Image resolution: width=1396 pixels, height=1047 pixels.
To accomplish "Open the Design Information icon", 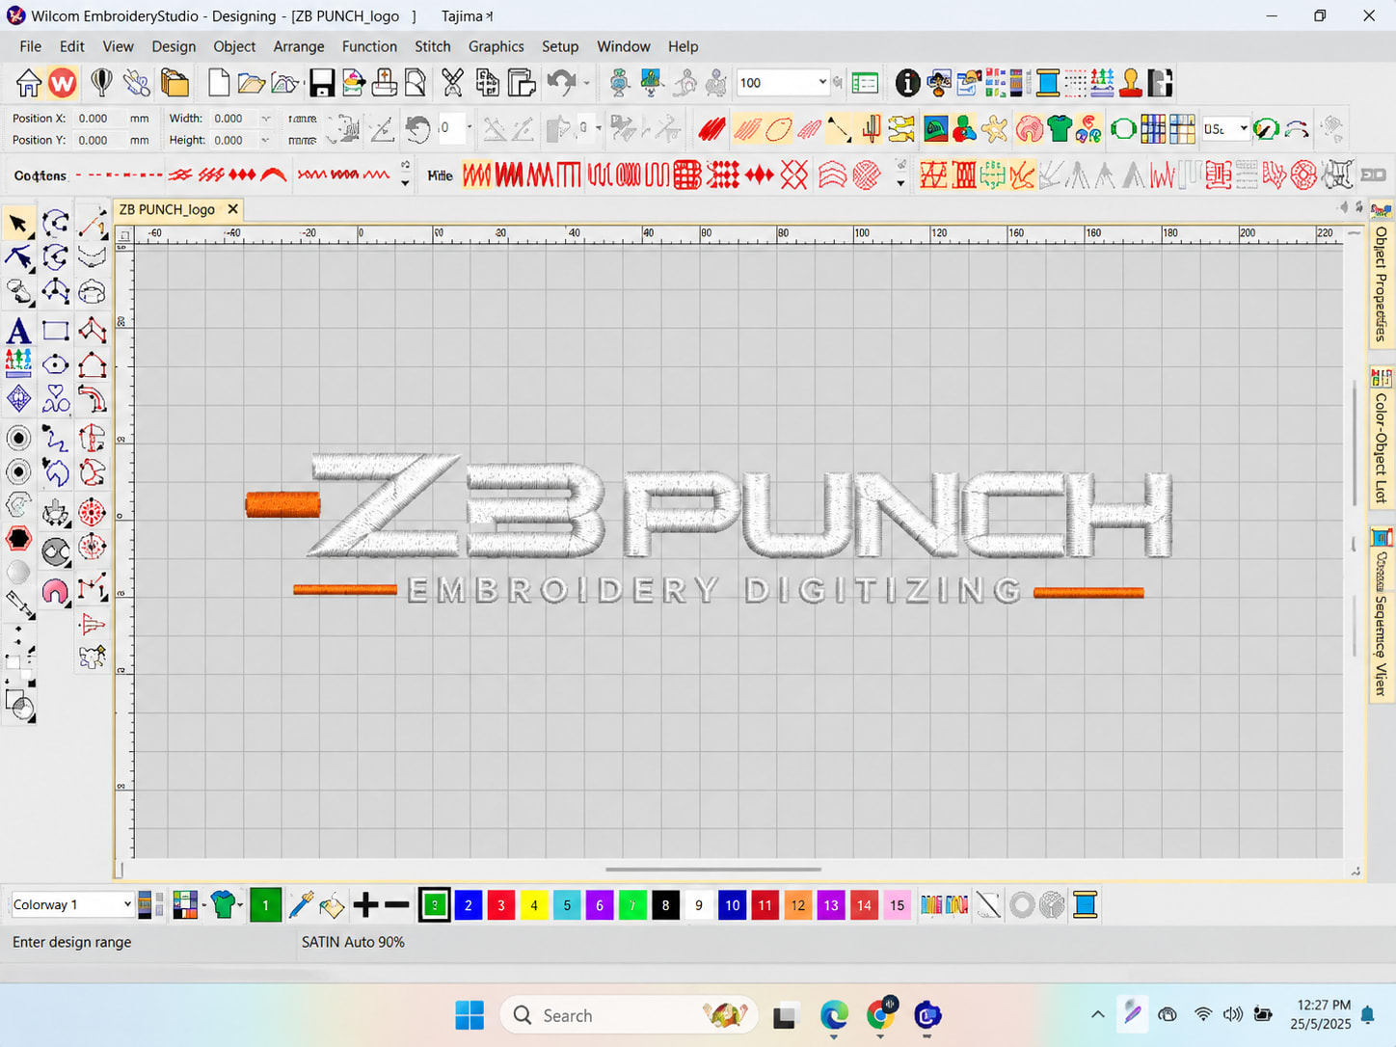I will pos(907,83).
